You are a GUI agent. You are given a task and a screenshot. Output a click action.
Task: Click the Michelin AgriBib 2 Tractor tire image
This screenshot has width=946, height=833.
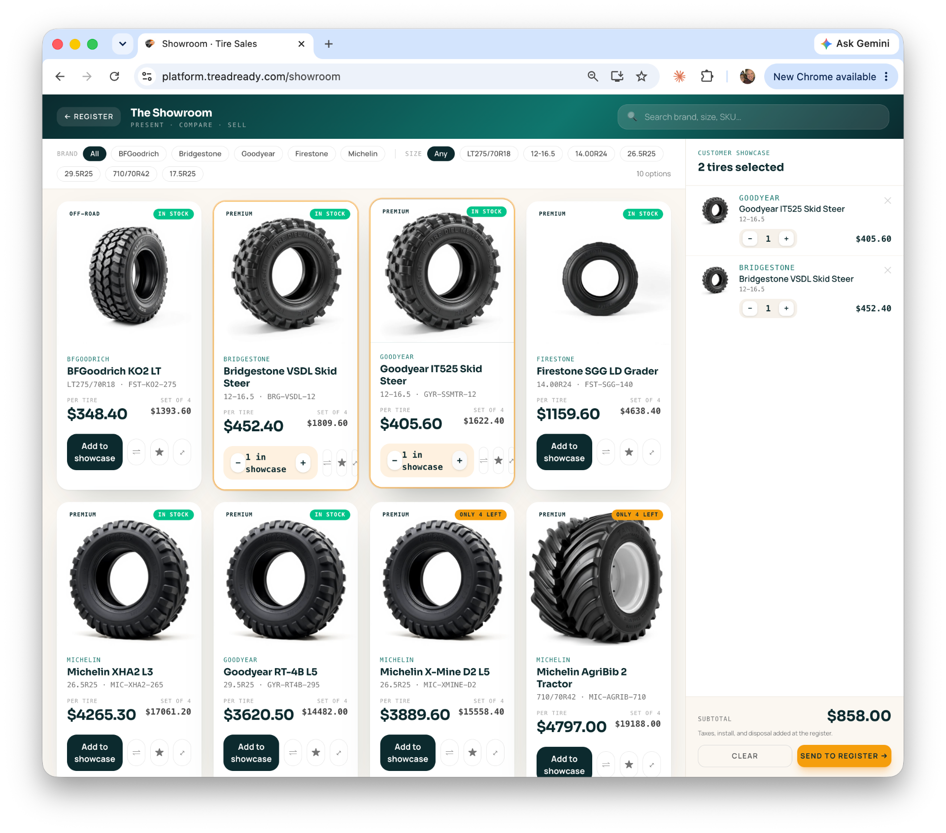tap(598, 578)
